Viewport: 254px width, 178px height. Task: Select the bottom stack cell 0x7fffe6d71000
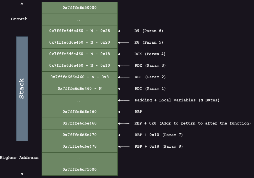click(79, 170)
